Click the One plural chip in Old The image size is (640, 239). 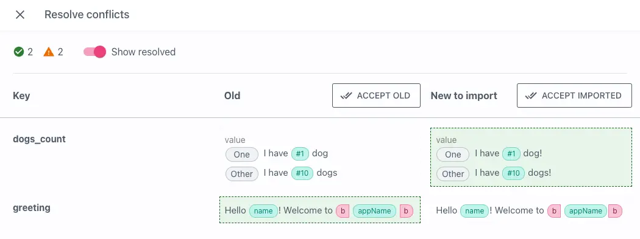point(241,154)
